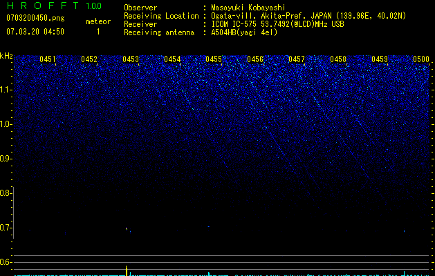Click the 0.9 kHz axis label
435x276 pixels.
coord(6,159)
